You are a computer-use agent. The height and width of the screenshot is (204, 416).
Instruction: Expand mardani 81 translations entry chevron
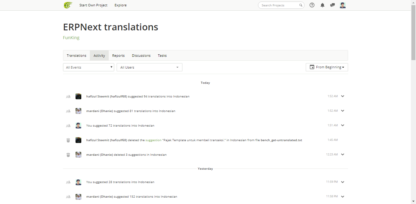point(343,111)
